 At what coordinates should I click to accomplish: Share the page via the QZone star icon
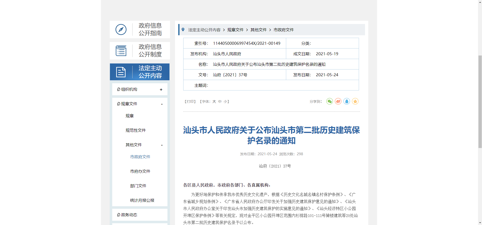coord(355,101)
